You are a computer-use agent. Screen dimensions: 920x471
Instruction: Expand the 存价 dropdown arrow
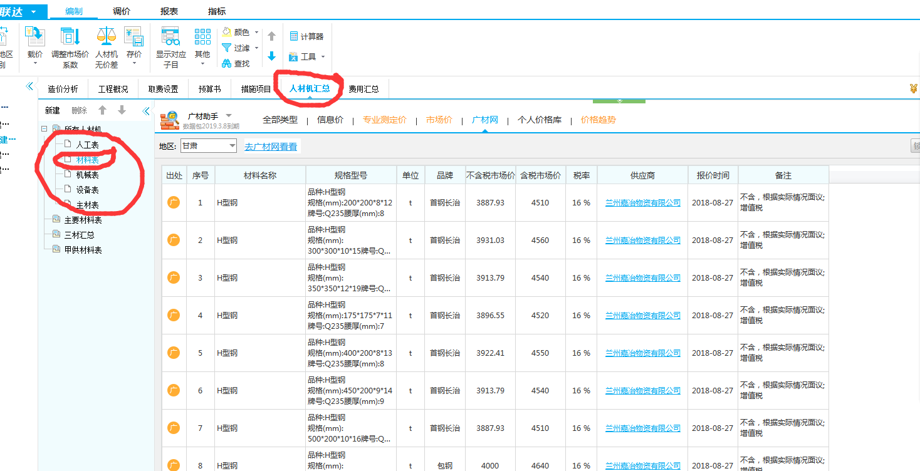134,63
